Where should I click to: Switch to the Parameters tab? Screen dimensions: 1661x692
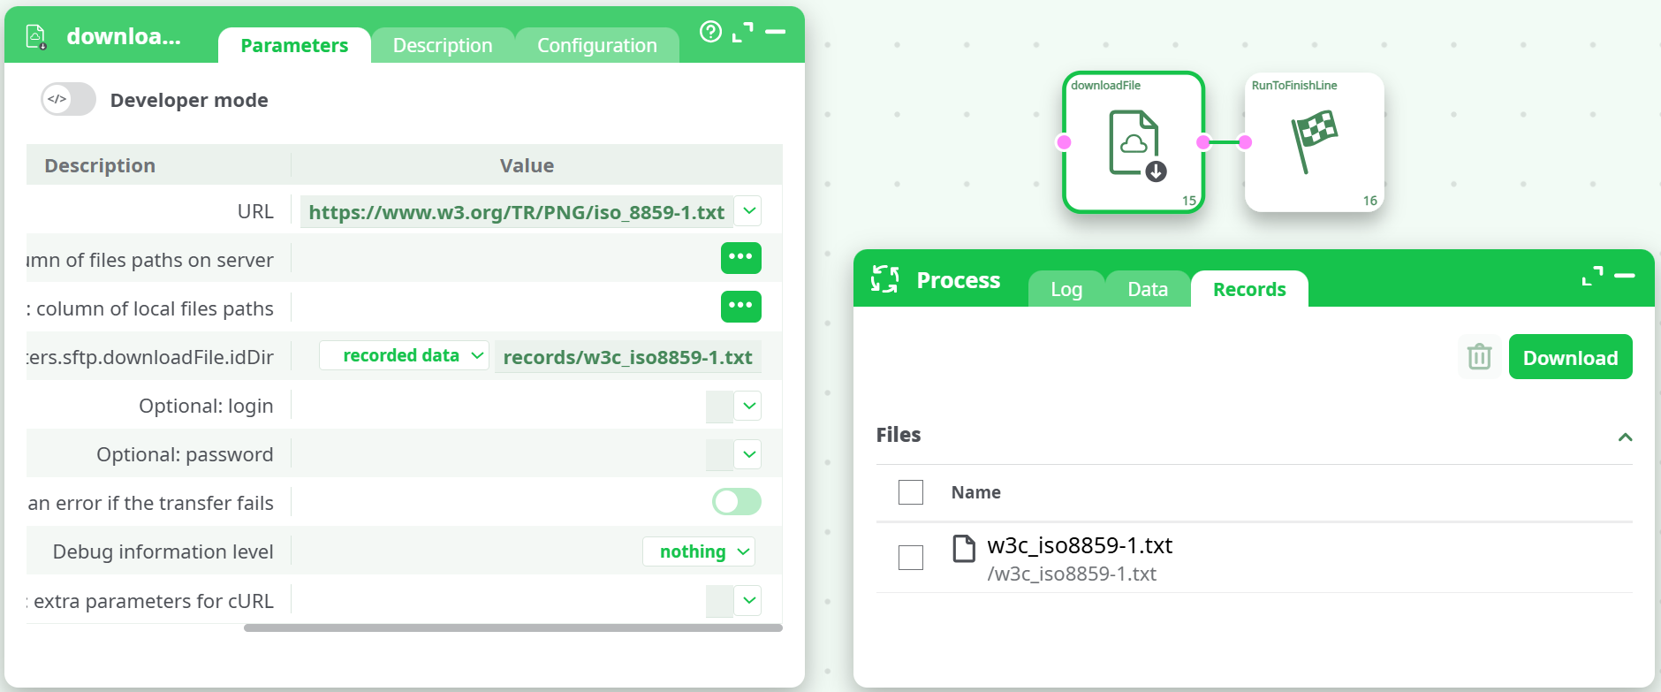coord(294,45)
